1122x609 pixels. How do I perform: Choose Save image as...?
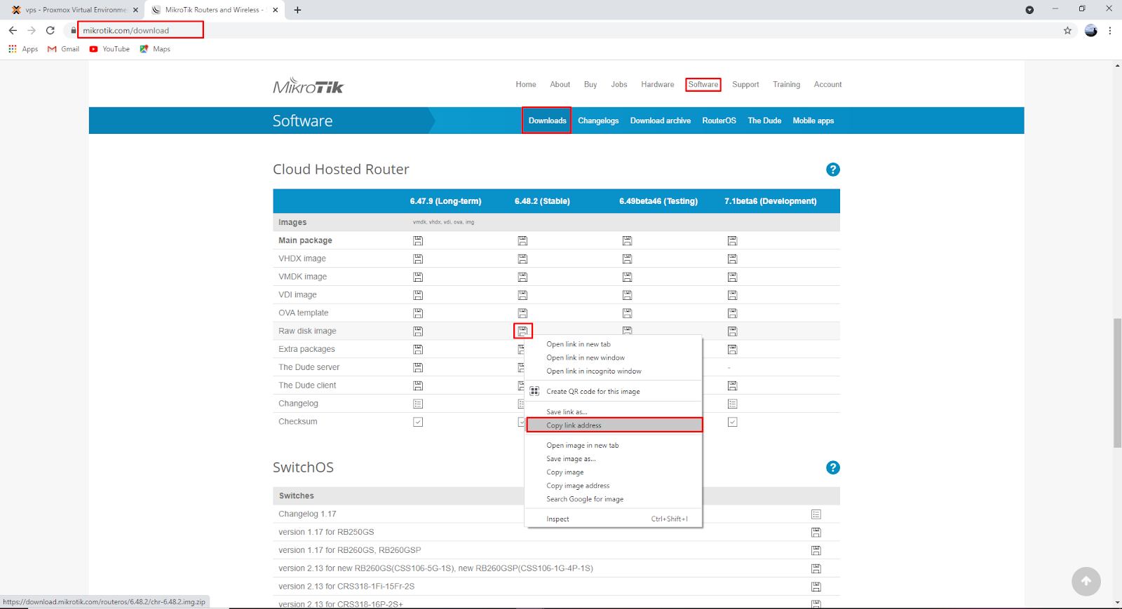(614, 458)
